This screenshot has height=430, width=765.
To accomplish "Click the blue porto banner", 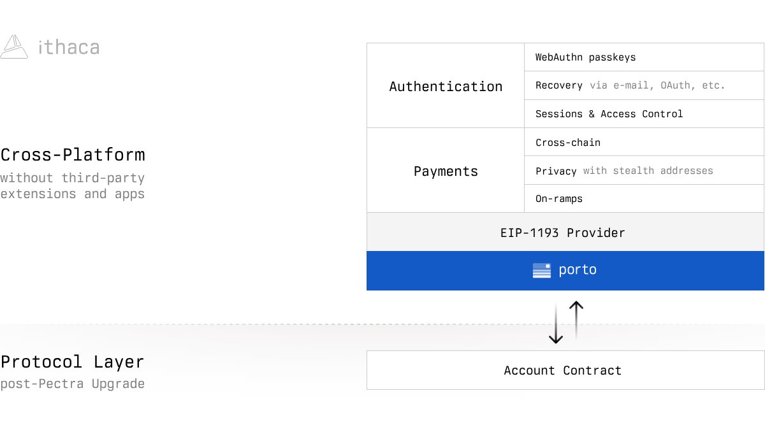I will [565, 271].
